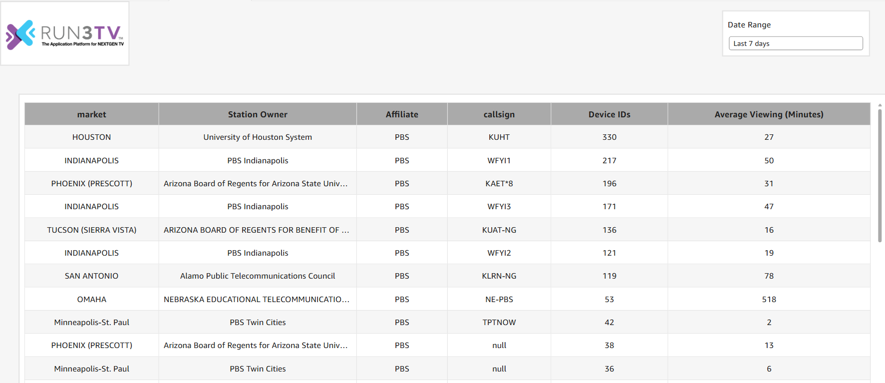Click the TUCSON (SIERRA VISTA) market cell
The height and width of the screenshot is (383, 885).
point(91,230)
